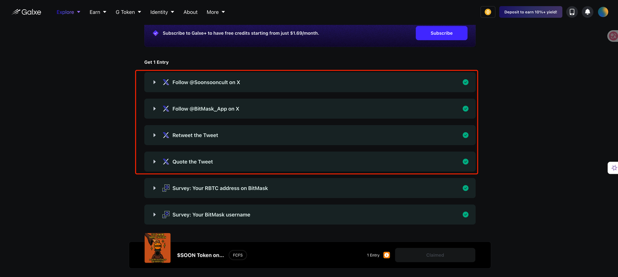Click 'Quote the Tweet' text
618x277 pixels.
(193, 162)
